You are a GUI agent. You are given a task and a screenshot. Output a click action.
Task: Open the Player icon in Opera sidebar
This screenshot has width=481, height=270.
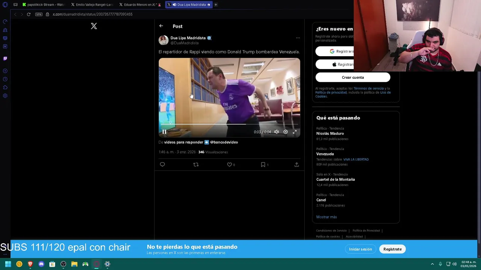click(5, 71)
